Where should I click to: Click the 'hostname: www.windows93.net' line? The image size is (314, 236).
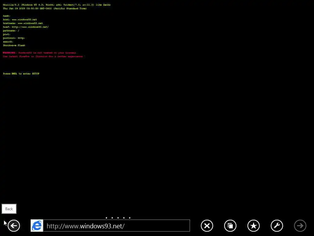pyautogui.click(x=23, y=23)
